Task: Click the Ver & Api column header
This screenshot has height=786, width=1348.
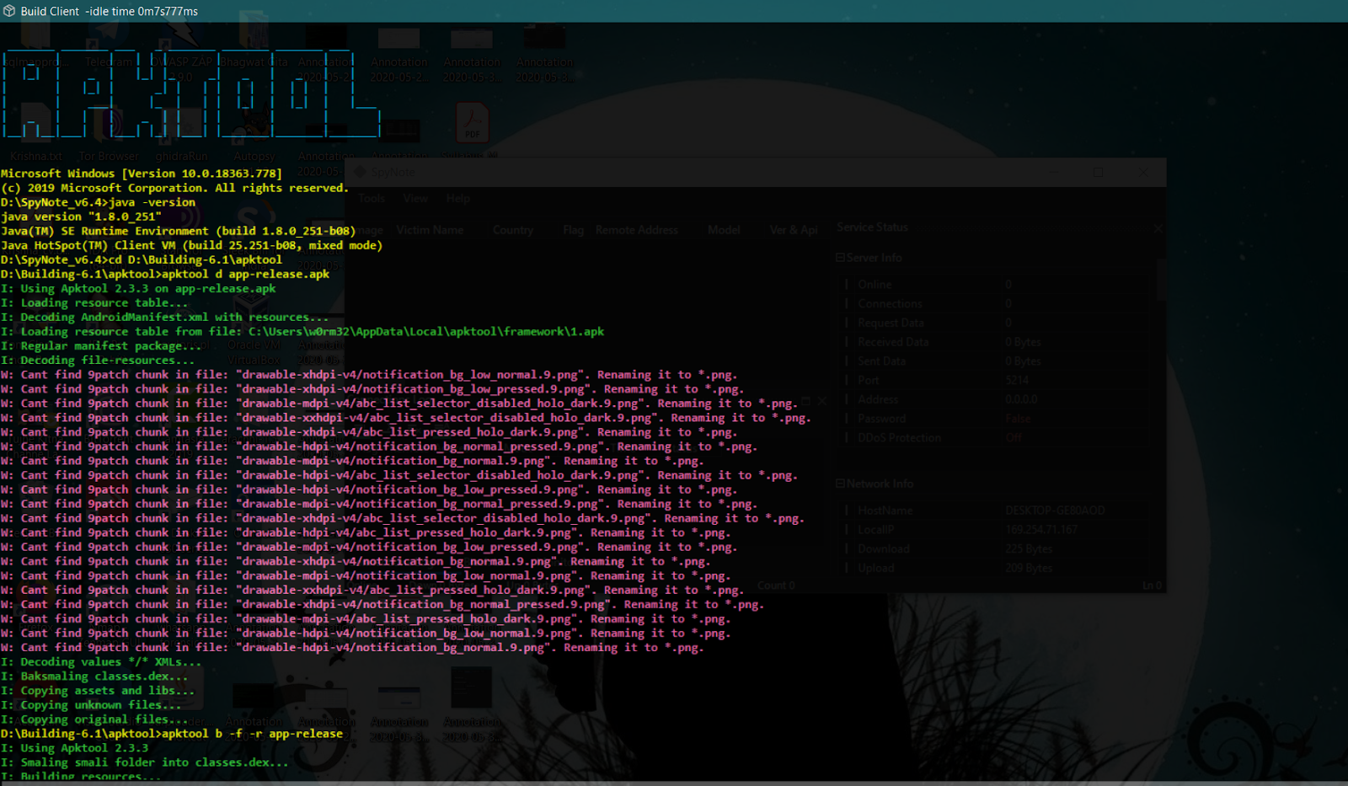Action: (x=794, y=230)
